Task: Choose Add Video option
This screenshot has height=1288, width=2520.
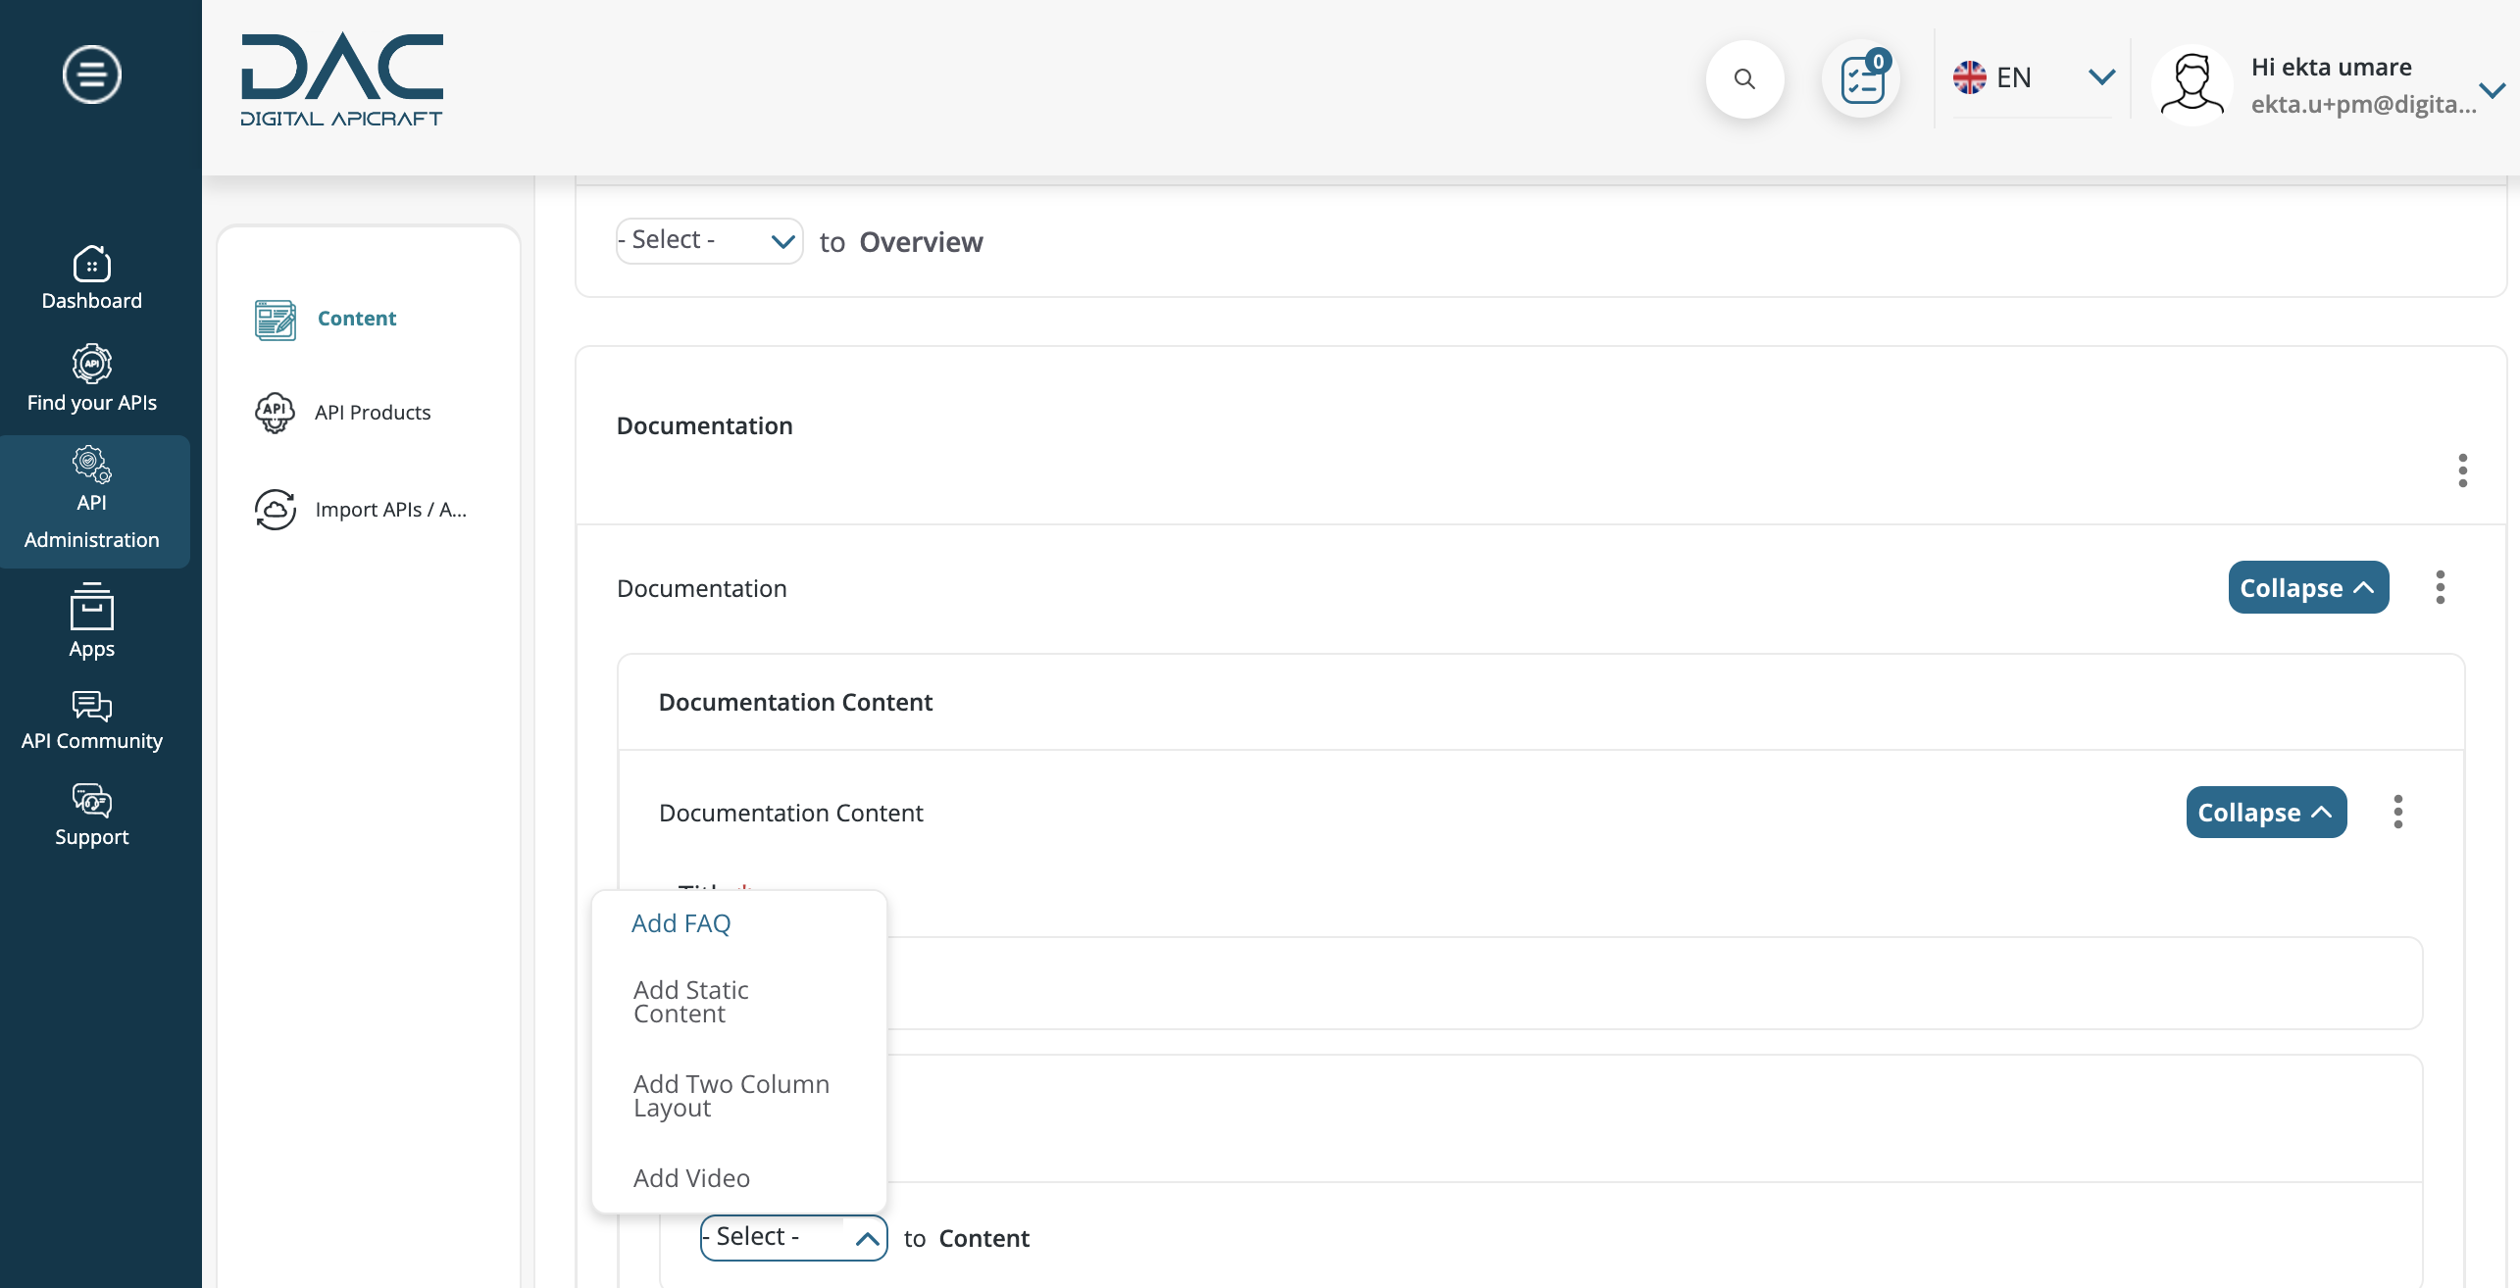Action: pos(691,1178)
